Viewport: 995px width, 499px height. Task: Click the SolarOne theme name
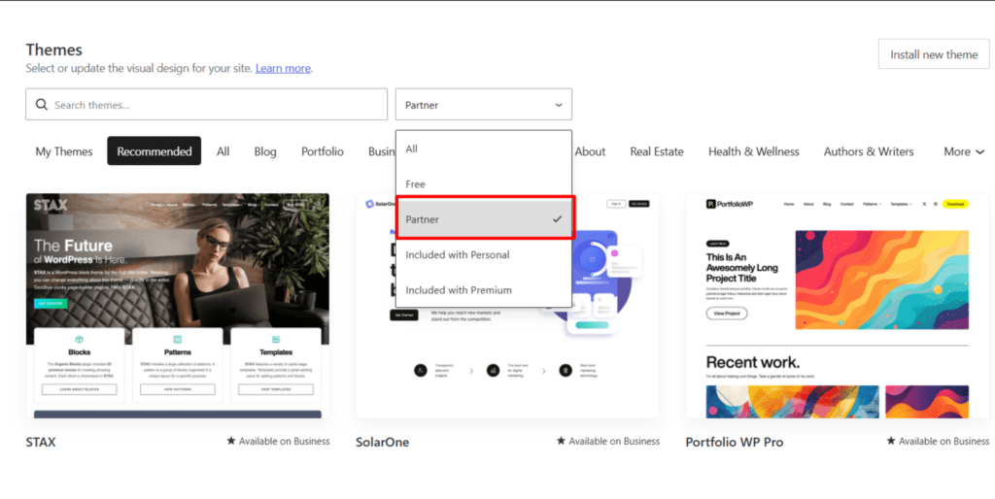[382, 442]
